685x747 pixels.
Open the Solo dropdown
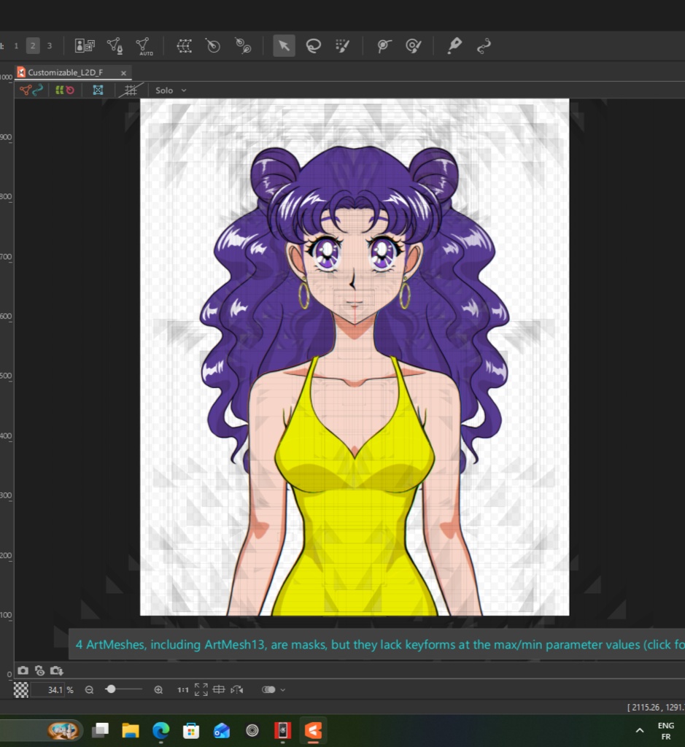click(171, 90)
